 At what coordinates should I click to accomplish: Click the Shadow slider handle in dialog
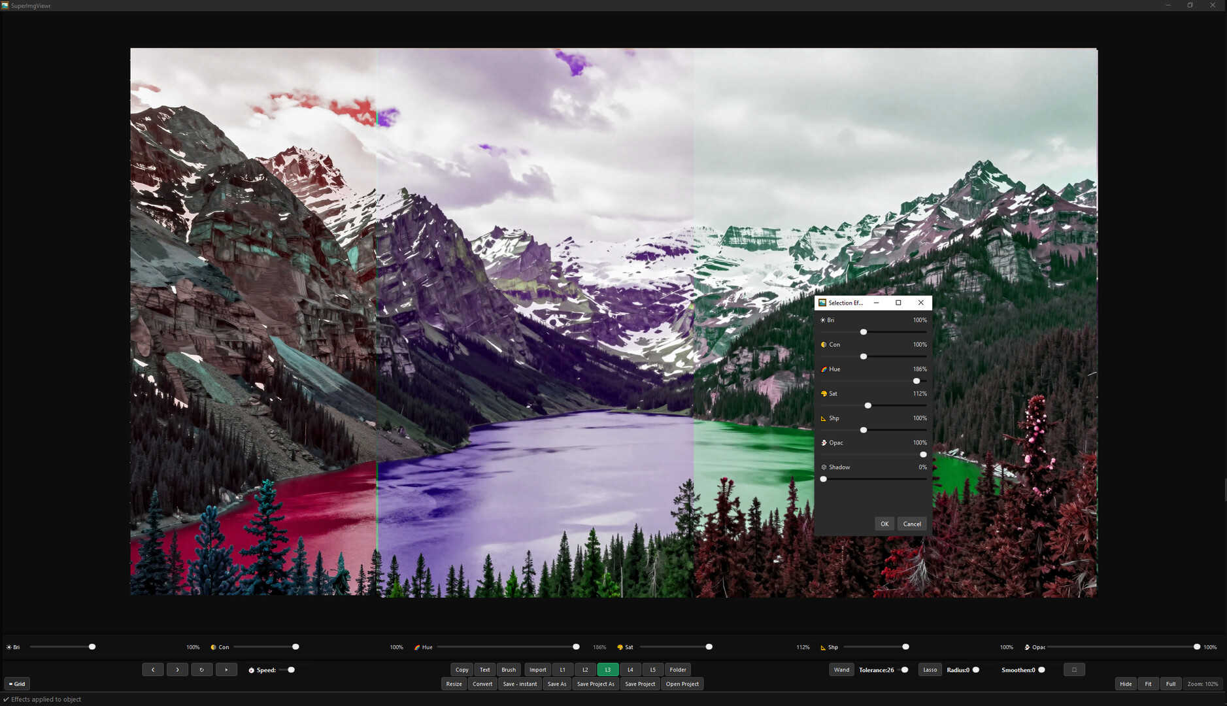pyautogui.click(x=824, y=479)
